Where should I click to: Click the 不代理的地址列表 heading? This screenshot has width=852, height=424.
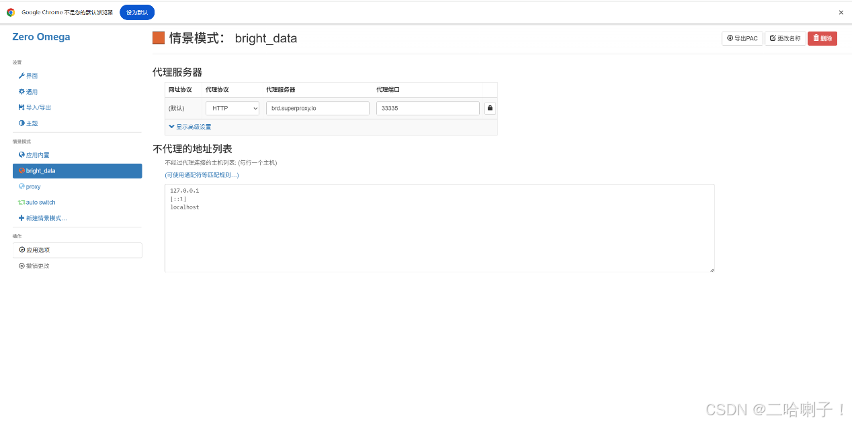pos(192,148)
